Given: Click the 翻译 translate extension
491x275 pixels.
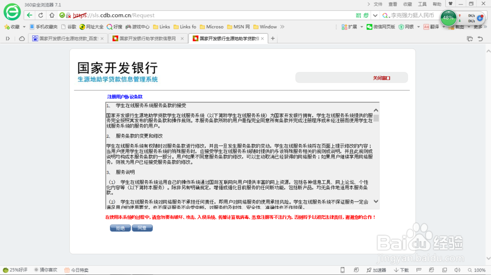Looking at the screenshot, I should [431, 27].
